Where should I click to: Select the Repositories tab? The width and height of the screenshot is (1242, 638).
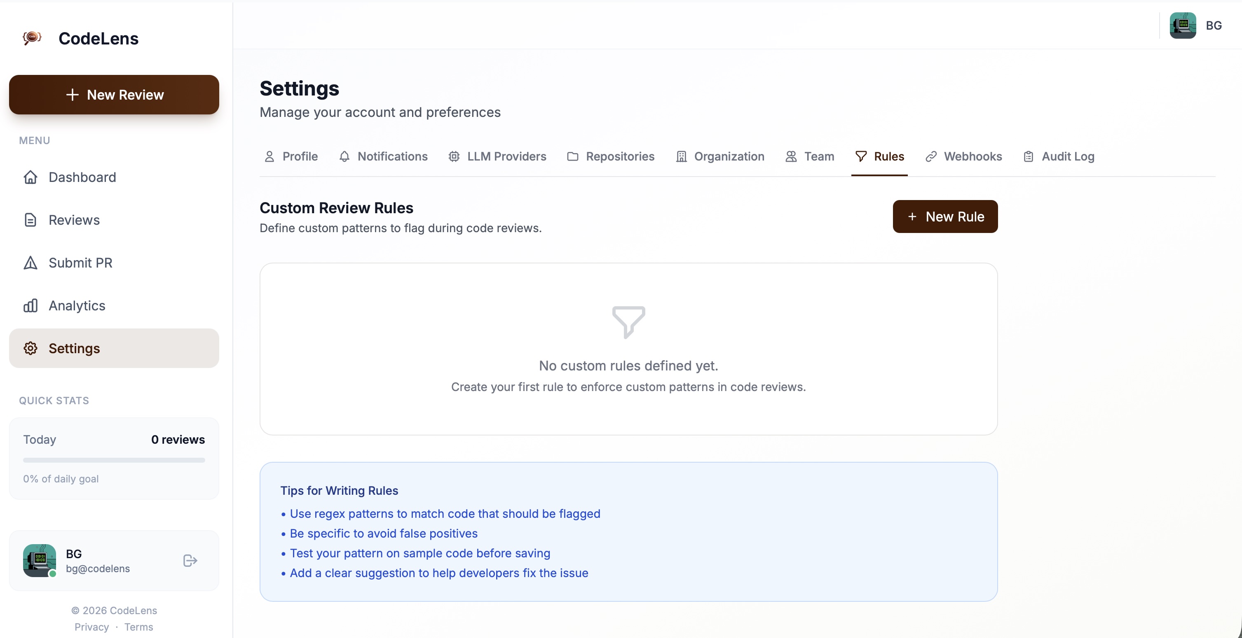(x=610, y=156)
